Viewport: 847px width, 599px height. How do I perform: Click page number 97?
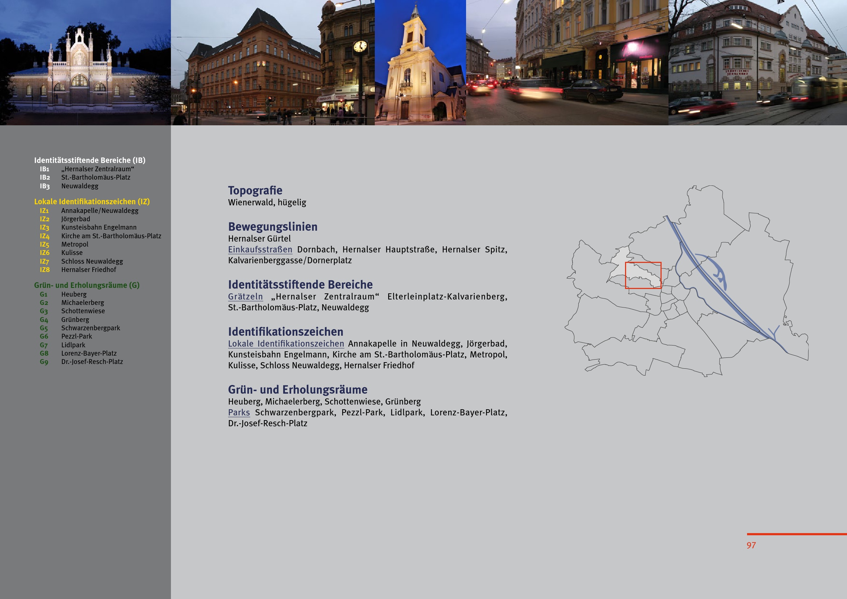[751, 545]
